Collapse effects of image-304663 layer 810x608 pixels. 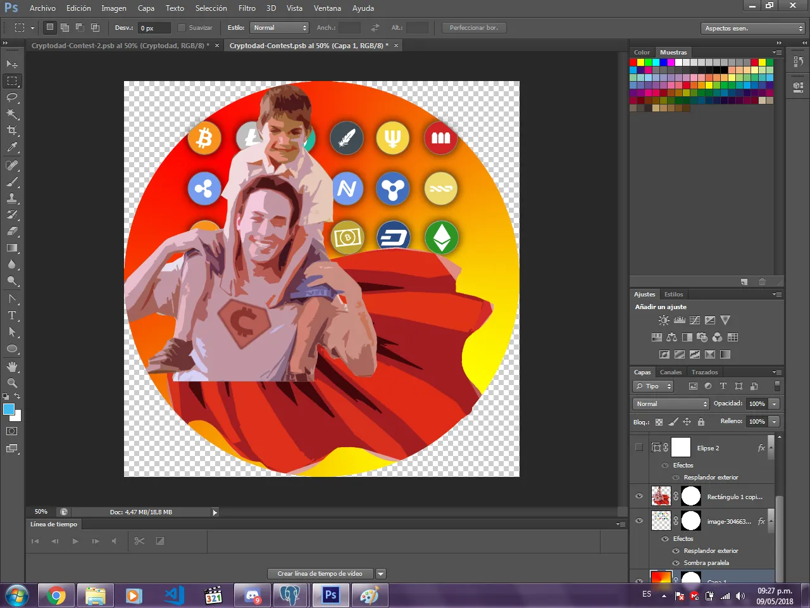click(771, 521)
